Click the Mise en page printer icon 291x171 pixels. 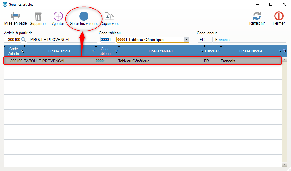click(x=15, y=16)
